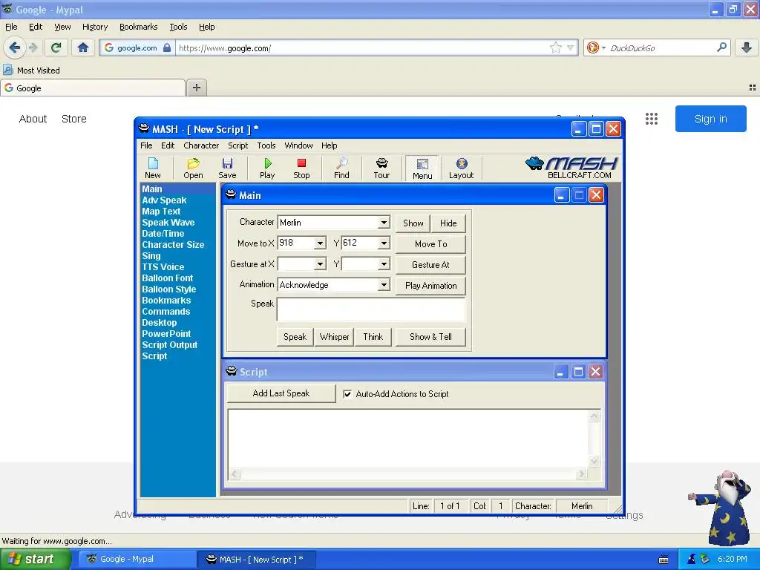This screenshot has height=570, width=760.
Task: Go back using the browser back arrow
Action: tap(15, 47)
